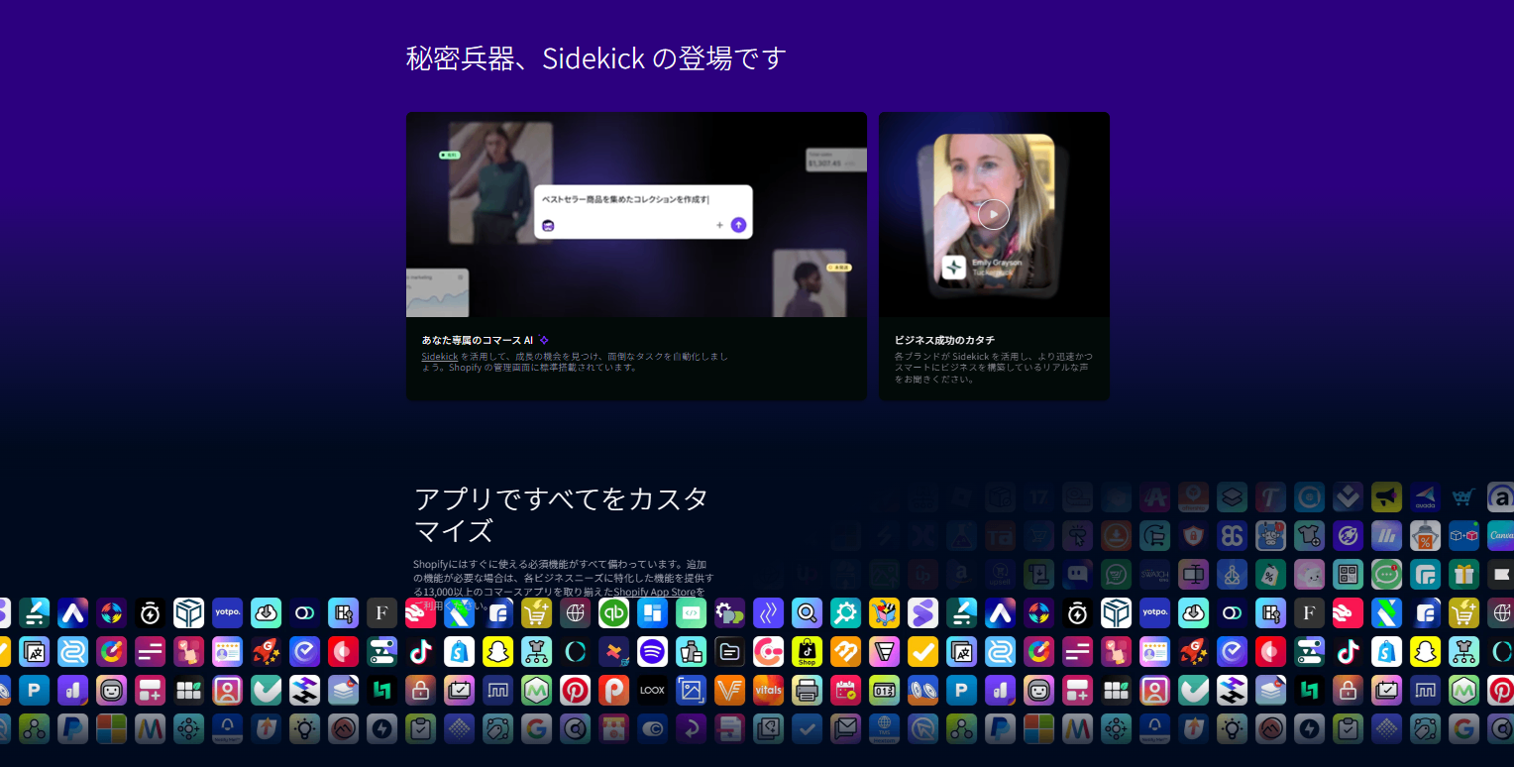Click the gear with magnifier app icon
The height and width of the screenshot is (767, 1514).
tap(846, 612)
